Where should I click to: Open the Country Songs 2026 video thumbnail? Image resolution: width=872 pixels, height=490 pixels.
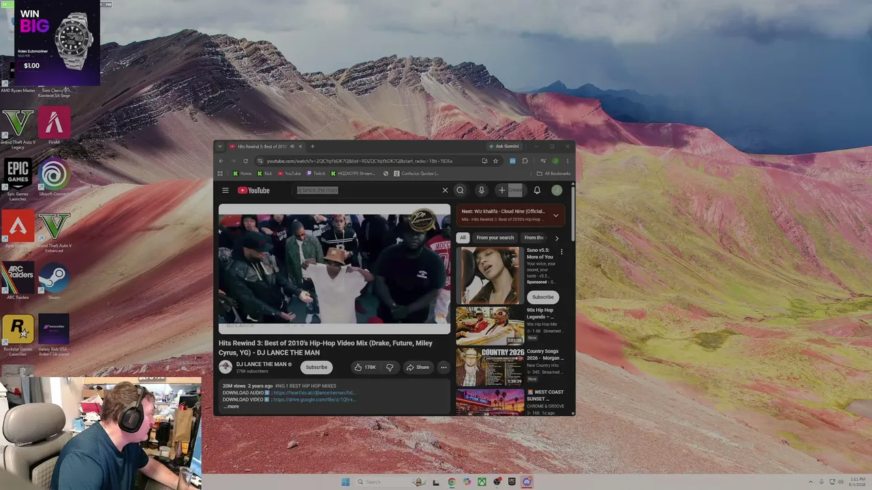pos(490,367)
